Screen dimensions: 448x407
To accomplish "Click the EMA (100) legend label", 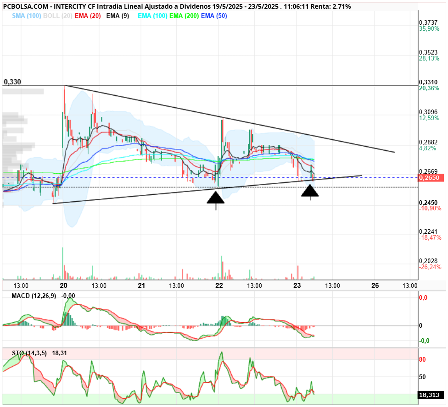I will point(152,16).
